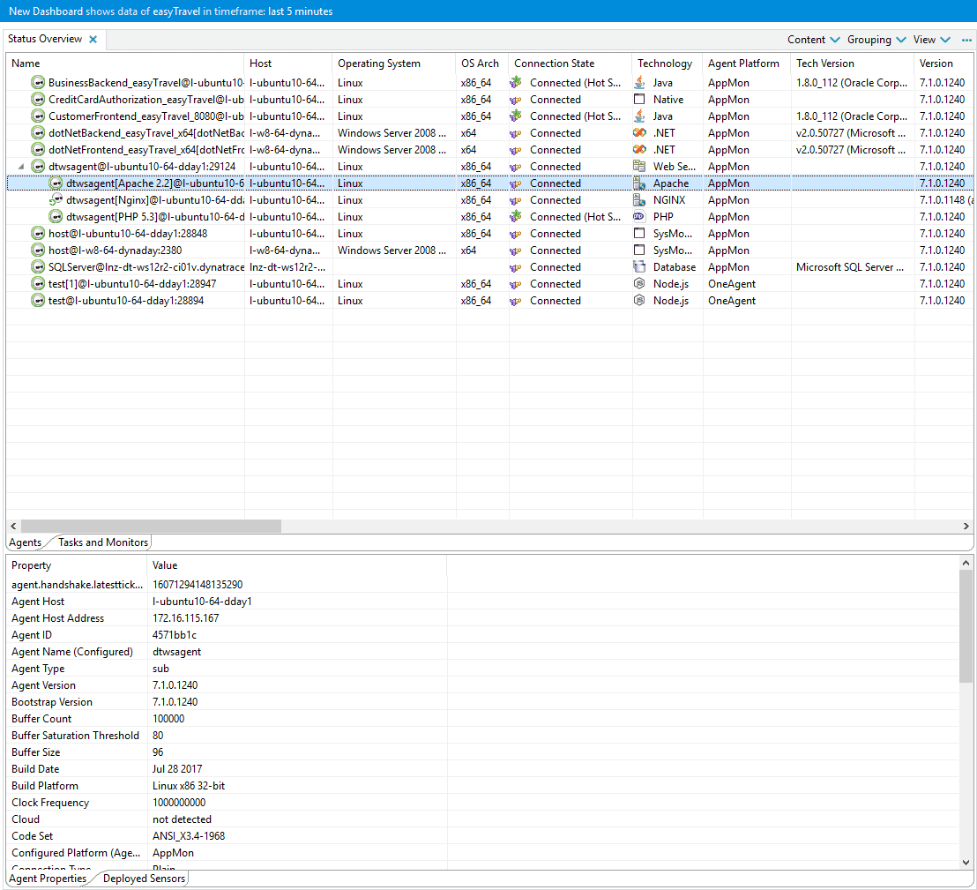The height and width of the screenshot is (890, 977).
Task: Click the Web Server technology icon in dtwsagent 29124 row
Action: tap(639, 166)
